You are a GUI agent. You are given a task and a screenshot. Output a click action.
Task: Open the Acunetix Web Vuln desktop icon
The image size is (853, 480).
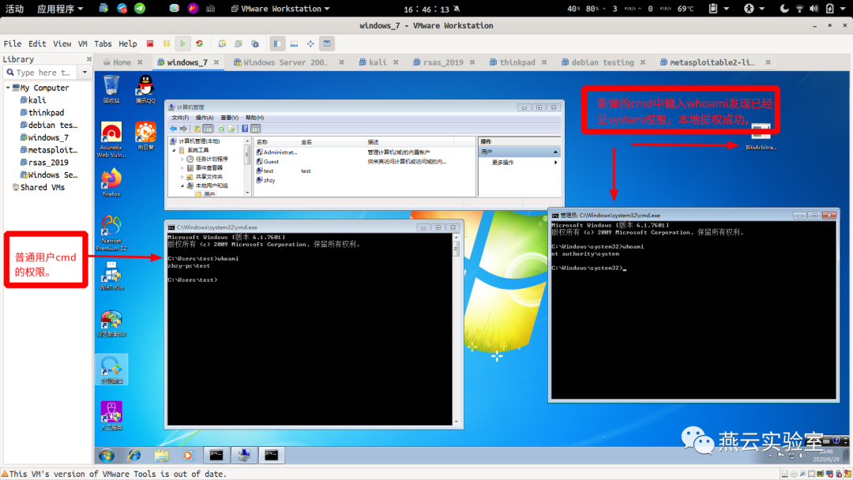click(111, 139)
